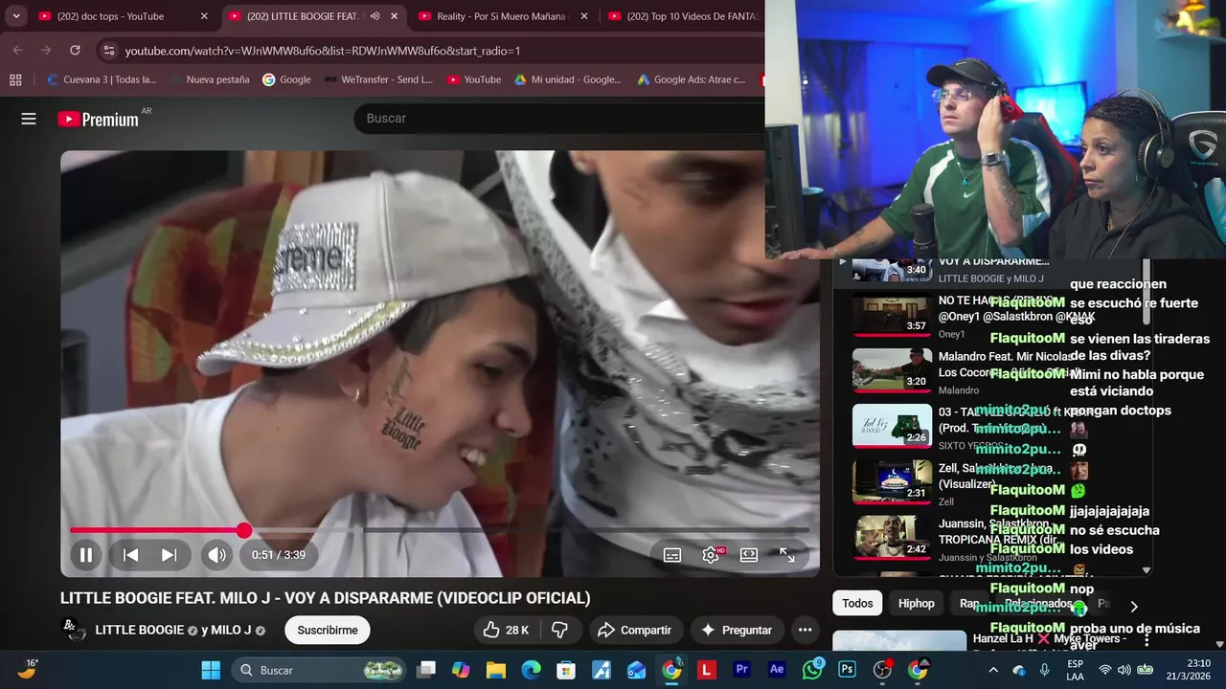Show more filter chips with right chevron
This screenshot has height=689, width=1226.
[1134, 606]
